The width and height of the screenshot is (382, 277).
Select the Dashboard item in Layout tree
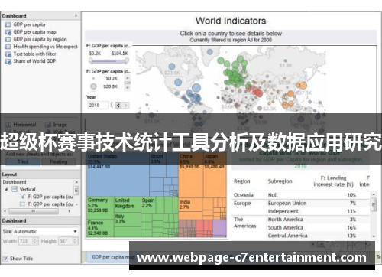[15, 182]
